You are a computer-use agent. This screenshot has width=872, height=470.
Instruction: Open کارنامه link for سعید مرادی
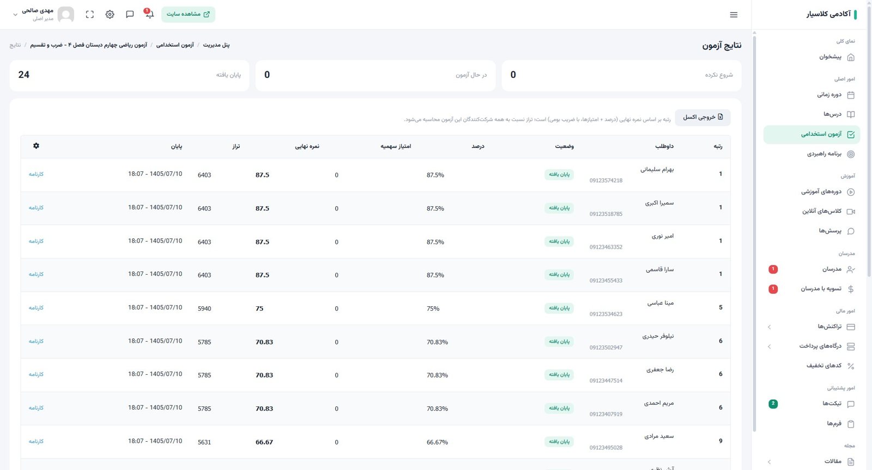[x=36, y=442]
